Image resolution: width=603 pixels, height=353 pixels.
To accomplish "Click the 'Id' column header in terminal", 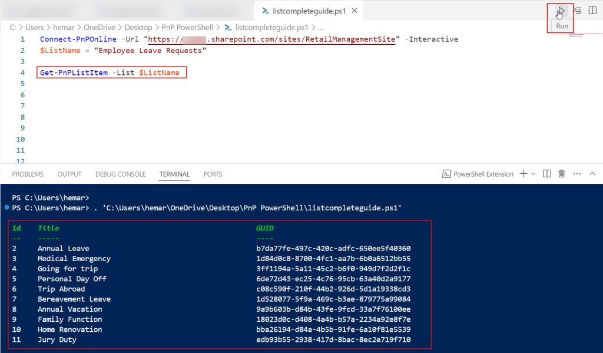I will pos(16,228).
